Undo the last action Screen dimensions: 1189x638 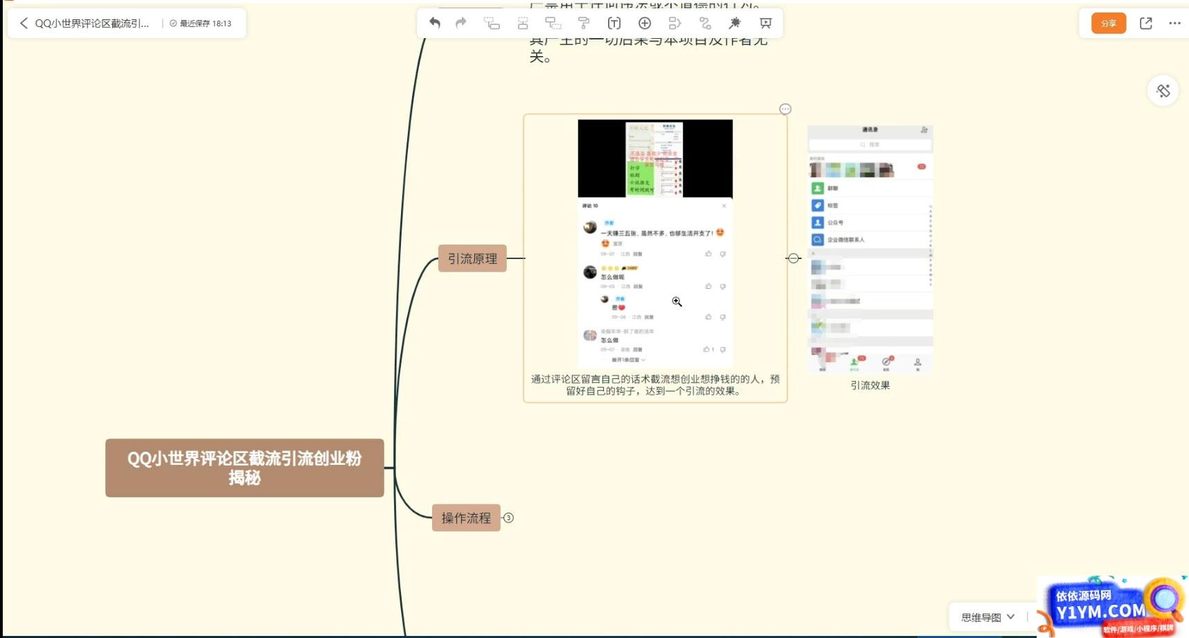(435, 23)
